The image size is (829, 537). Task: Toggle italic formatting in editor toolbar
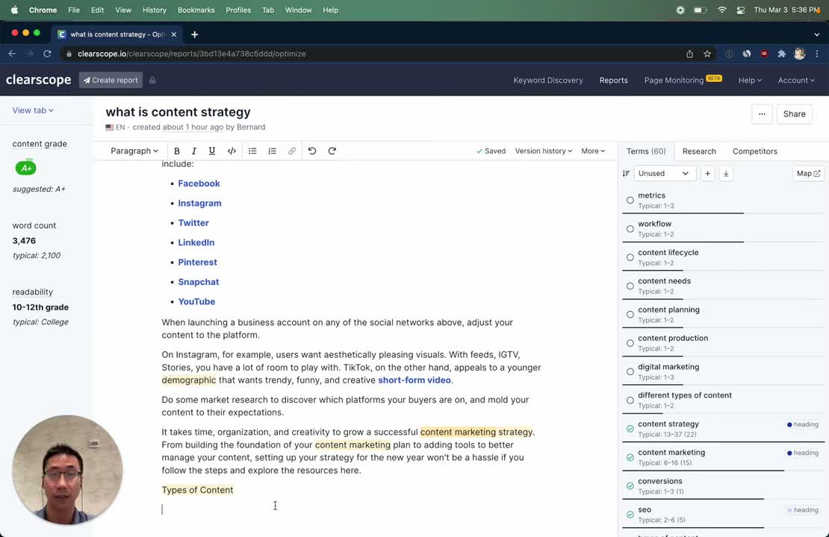194,151
